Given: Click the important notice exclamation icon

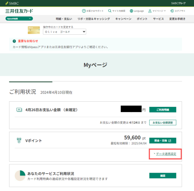Looking at the screenshot, I should (x=14, y=41).
